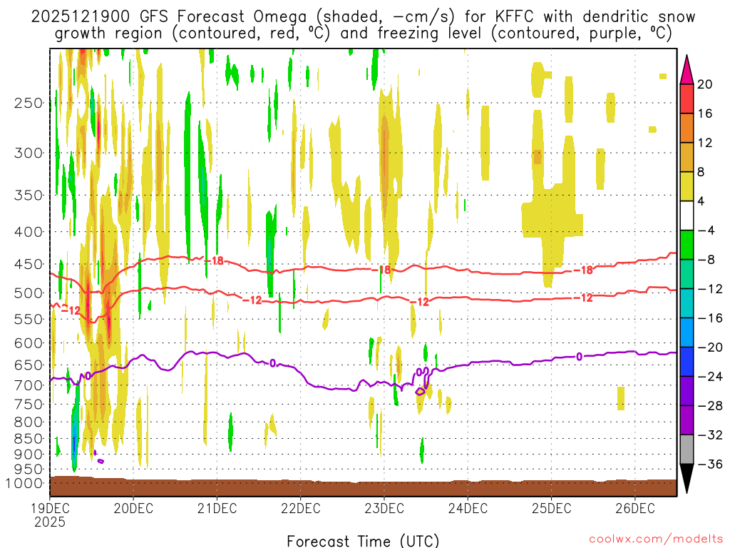Click the -12 contour label near 19DEC
730x548 pixels.
(x=71, y=310)
